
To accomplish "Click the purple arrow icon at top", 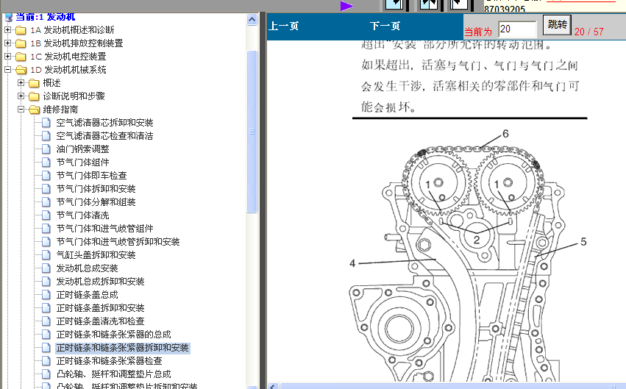I will (346, 6).
